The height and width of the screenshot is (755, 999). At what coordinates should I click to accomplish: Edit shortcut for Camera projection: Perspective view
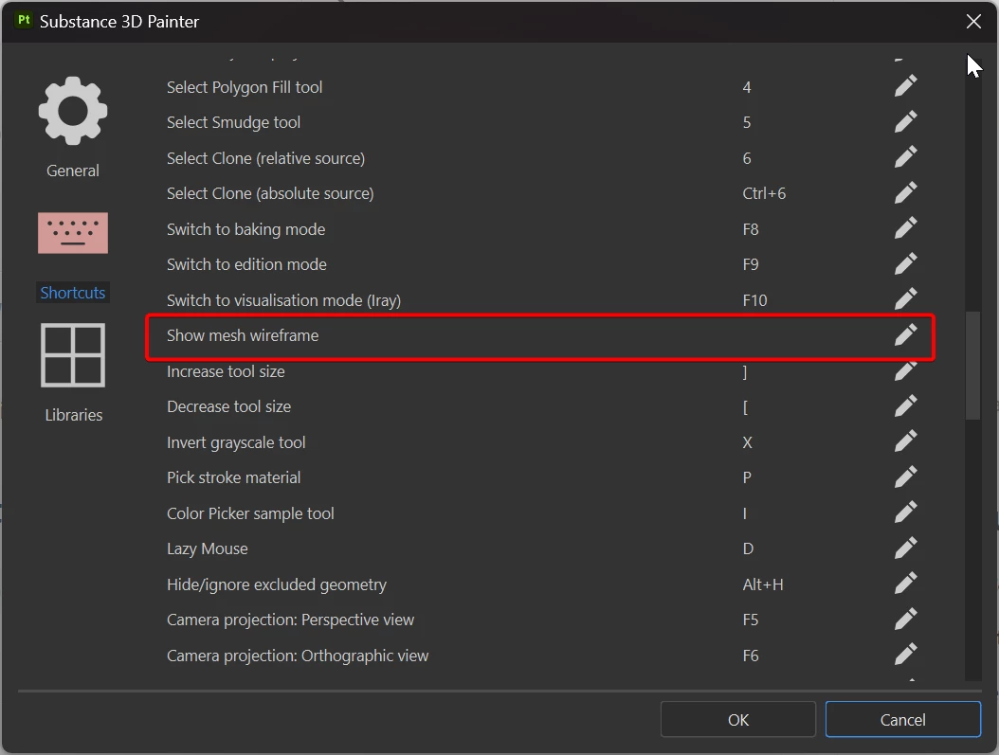click(905, 620)
